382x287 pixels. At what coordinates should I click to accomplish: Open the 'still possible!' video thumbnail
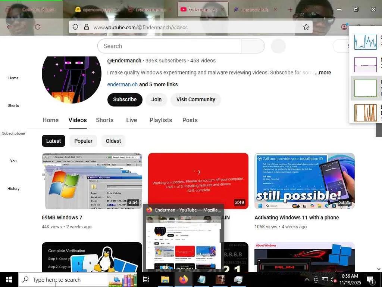pos(304,181)
